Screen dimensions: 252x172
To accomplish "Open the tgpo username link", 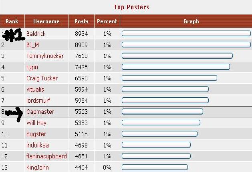I will coord(32,67).
